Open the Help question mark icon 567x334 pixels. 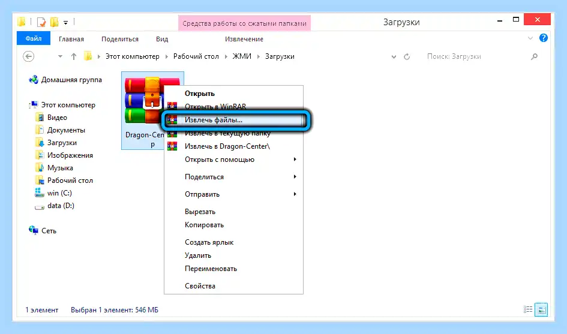pos(543,38)
